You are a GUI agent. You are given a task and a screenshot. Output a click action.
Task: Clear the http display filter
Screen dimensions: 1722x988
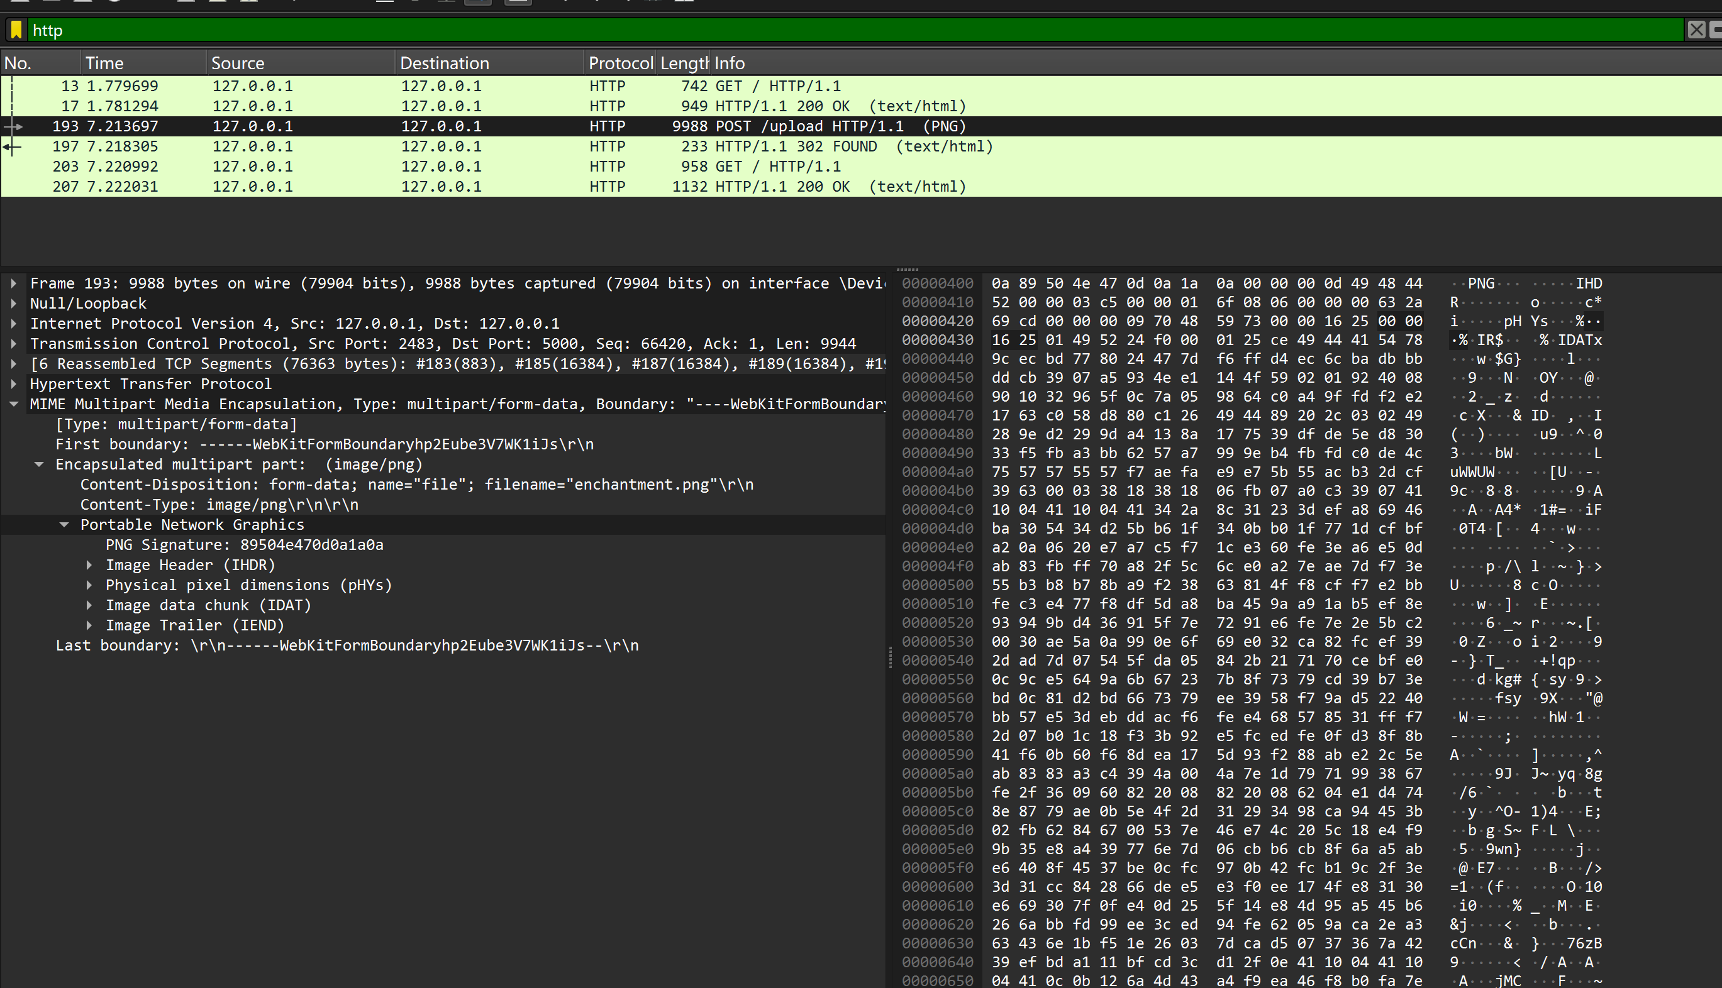[x=1696, y=30]
